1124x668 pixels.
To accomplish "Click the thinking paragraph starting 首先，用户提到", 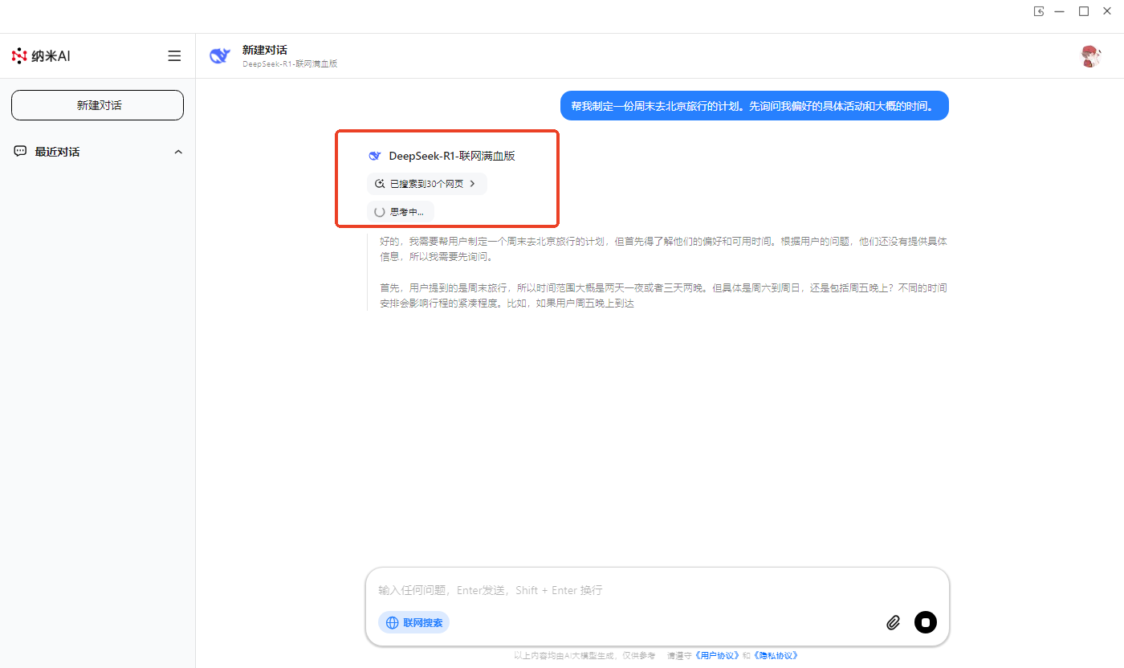I will click(x=663, y=296).
